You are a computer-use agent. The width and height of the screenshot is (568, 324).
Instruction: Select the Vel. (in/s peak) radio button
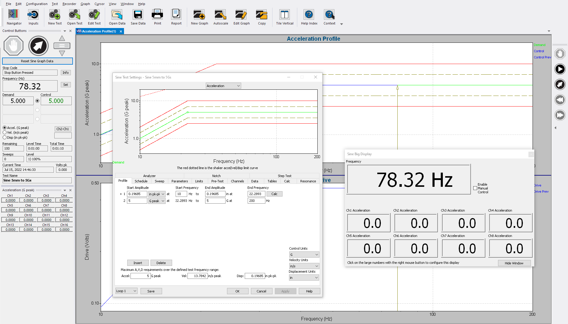tap(4, 132)
